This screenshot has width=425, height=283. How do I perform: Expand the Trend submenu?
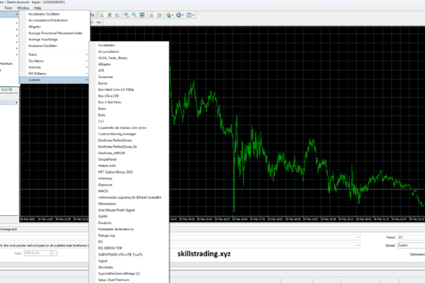(54, 54)
